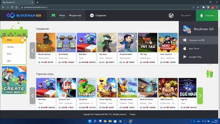This screenshot has width=220, height=124.
Task: Open the tab search chevron in title bar
Action: (x=198, y=2)
